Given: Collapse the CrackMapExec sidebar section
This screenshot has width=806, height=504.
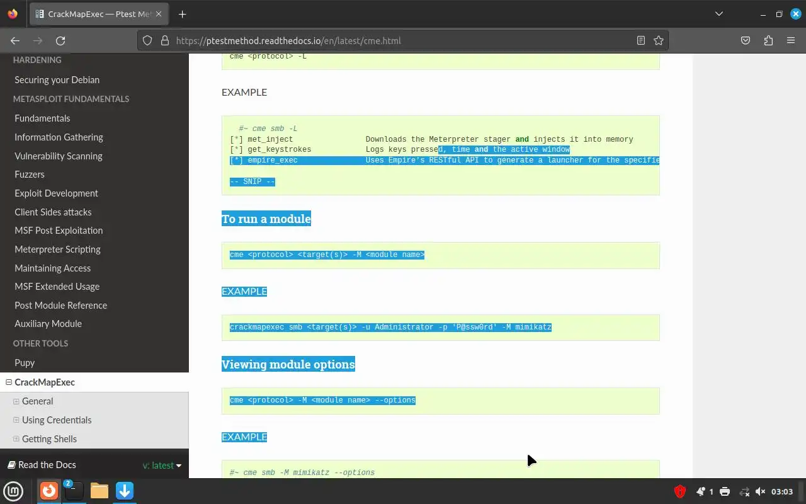Looking at the screenshot, I should coord(9,382).
